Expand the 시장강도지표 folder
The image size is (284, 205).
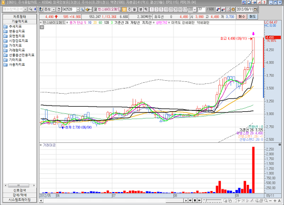click(x=16, y=40)
